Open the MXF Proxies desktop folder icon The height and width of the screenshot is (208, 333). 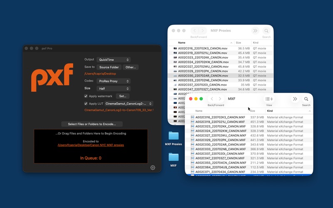point(174,136)
